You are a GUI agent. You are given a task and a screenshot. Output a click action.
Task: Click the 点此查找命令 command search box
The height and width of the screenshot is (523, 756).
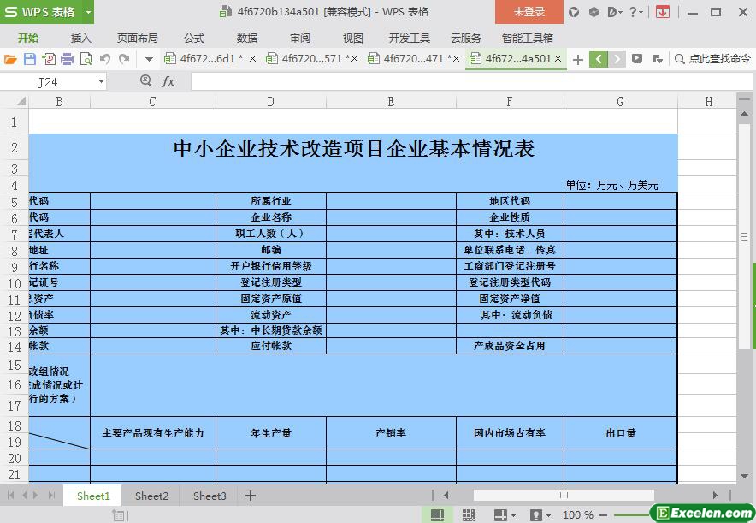click(x=713, y=59)
